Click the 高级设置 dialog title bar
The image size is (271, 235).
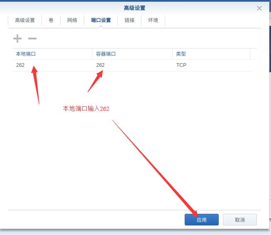tap(134, 8)
